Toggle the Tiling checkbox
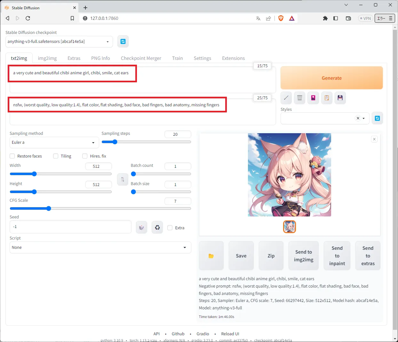398x342 pixels. [x=56, y=156]
